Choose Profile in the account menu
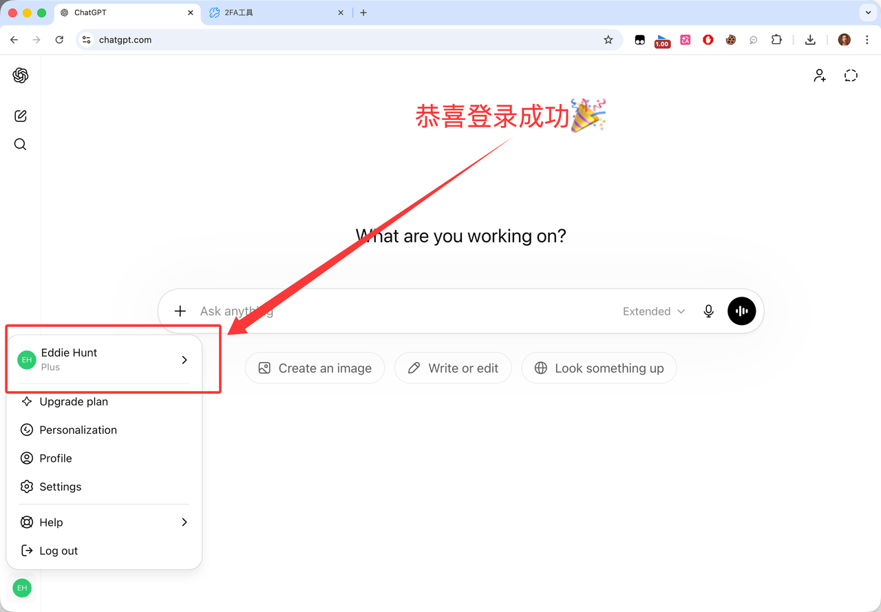881x612 pixels. point(105,458)
